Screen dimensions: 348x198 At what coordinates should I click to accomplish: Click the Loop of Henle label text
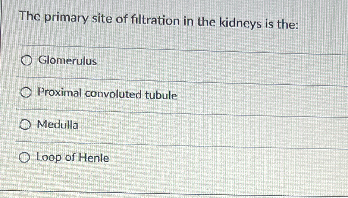(72, 158)
